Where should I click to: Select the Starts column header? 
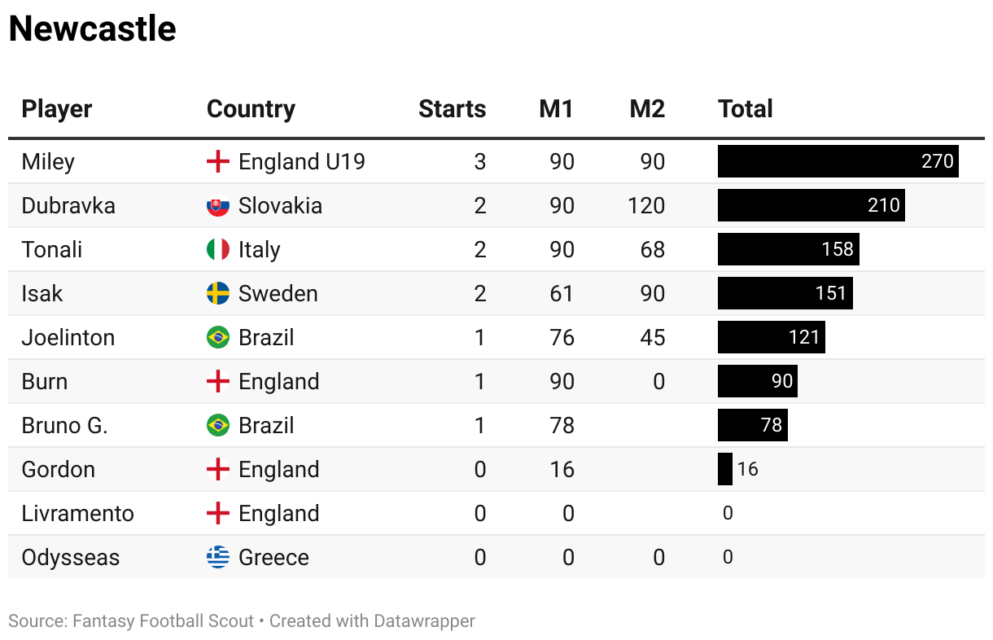pos(452,109)
